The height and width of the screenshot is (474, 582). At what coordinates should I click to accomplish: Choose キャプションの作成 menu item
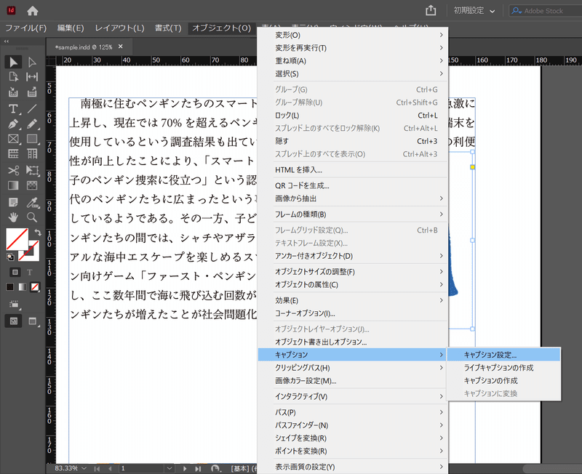(503, 381)
